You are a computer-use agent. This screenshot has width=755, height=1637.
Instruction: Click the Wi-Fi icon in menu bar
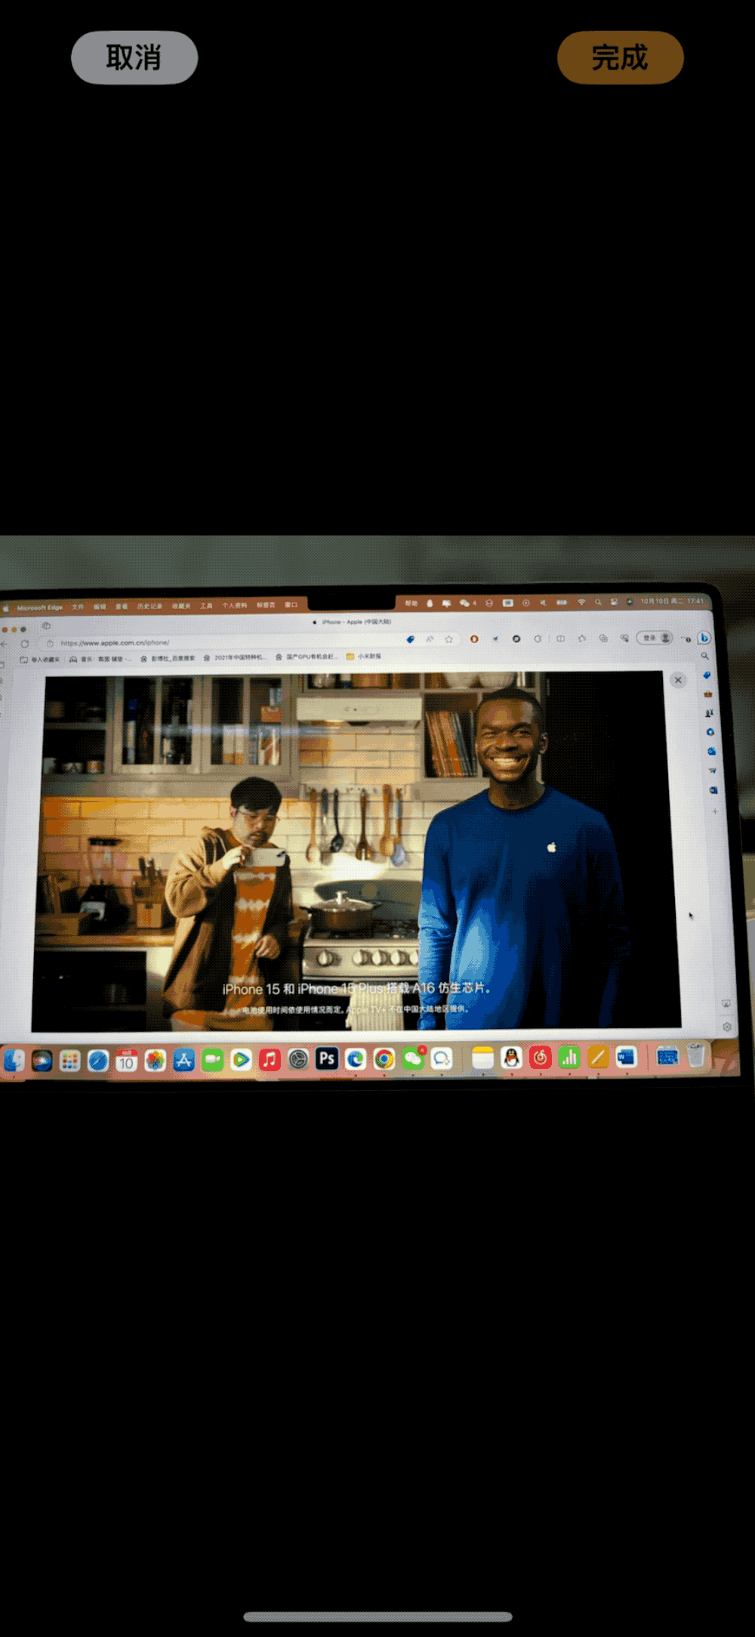(581, 602)
